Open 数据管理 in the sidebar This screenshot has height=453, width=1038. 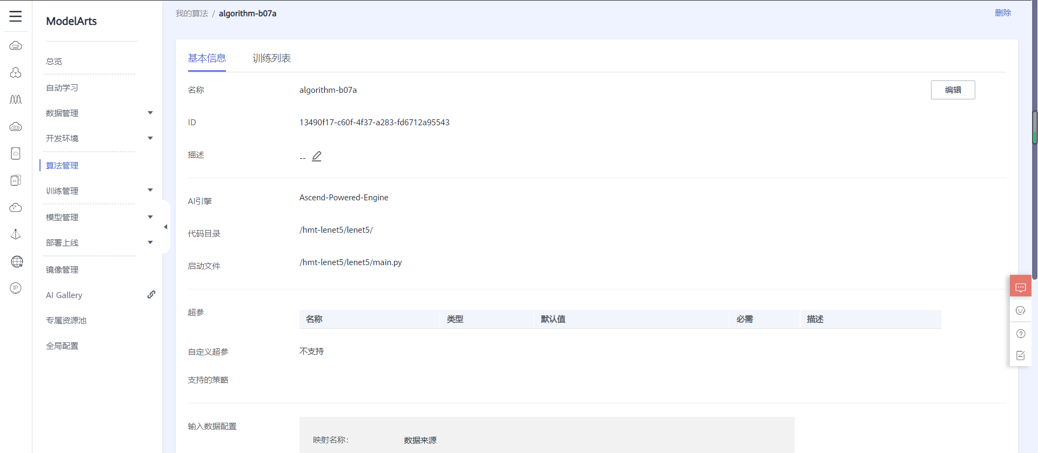click(62, 113)
